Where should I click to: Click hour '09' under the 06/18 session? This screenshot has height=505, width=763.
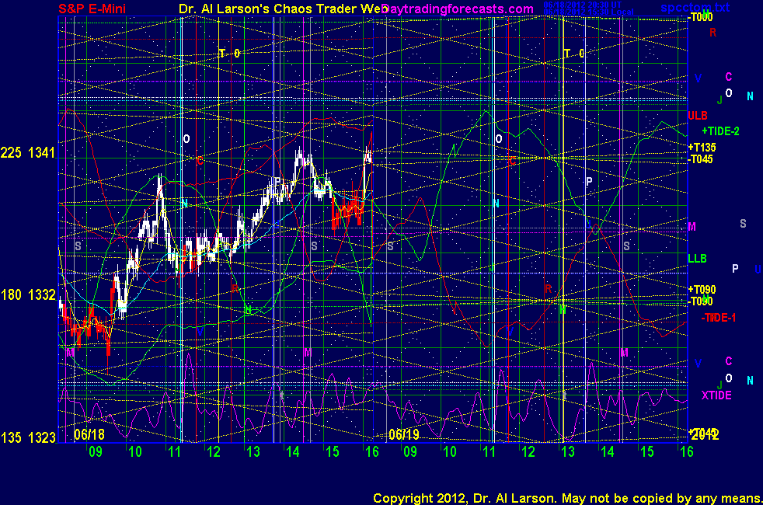tap(96, 452)
